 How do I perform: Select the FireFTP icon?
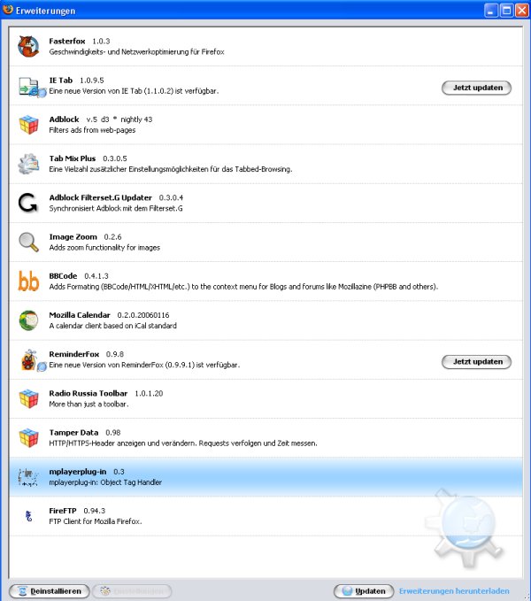coord(28,516)
